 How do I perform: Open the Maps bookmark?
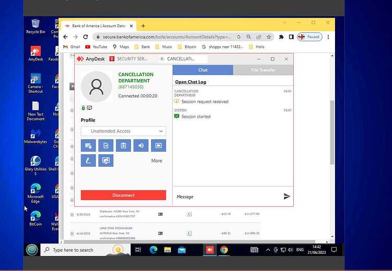[121, 47]
